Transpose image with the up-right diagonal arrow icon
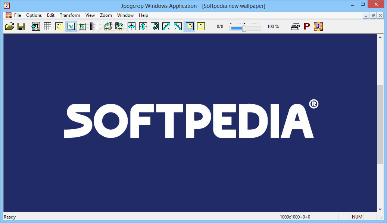The image size is (387, 223). [166, 27]
